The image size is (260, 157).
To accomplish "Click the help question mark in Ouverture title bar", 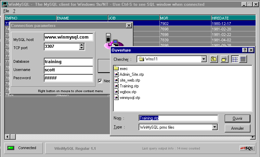I will [245, 50].
